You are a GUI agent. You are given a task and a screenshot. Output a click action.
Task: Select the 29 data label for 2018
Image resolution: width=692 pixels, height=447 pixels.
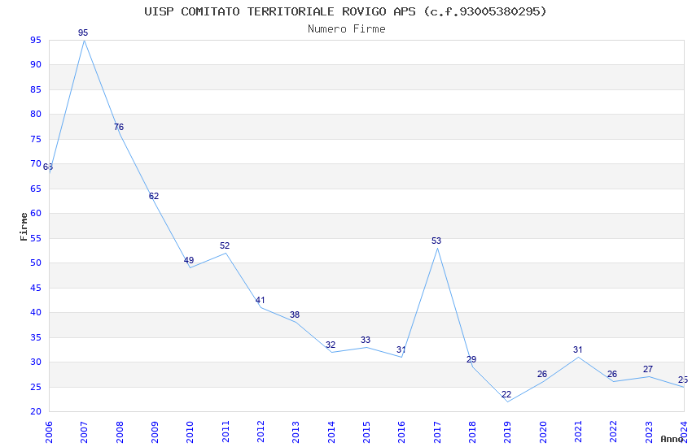pos(471,359)
